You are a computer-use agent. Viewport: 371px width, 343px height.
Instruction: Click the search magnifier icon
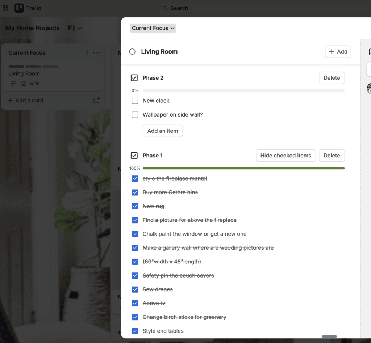pyautogui.click(x=165, y=8)
